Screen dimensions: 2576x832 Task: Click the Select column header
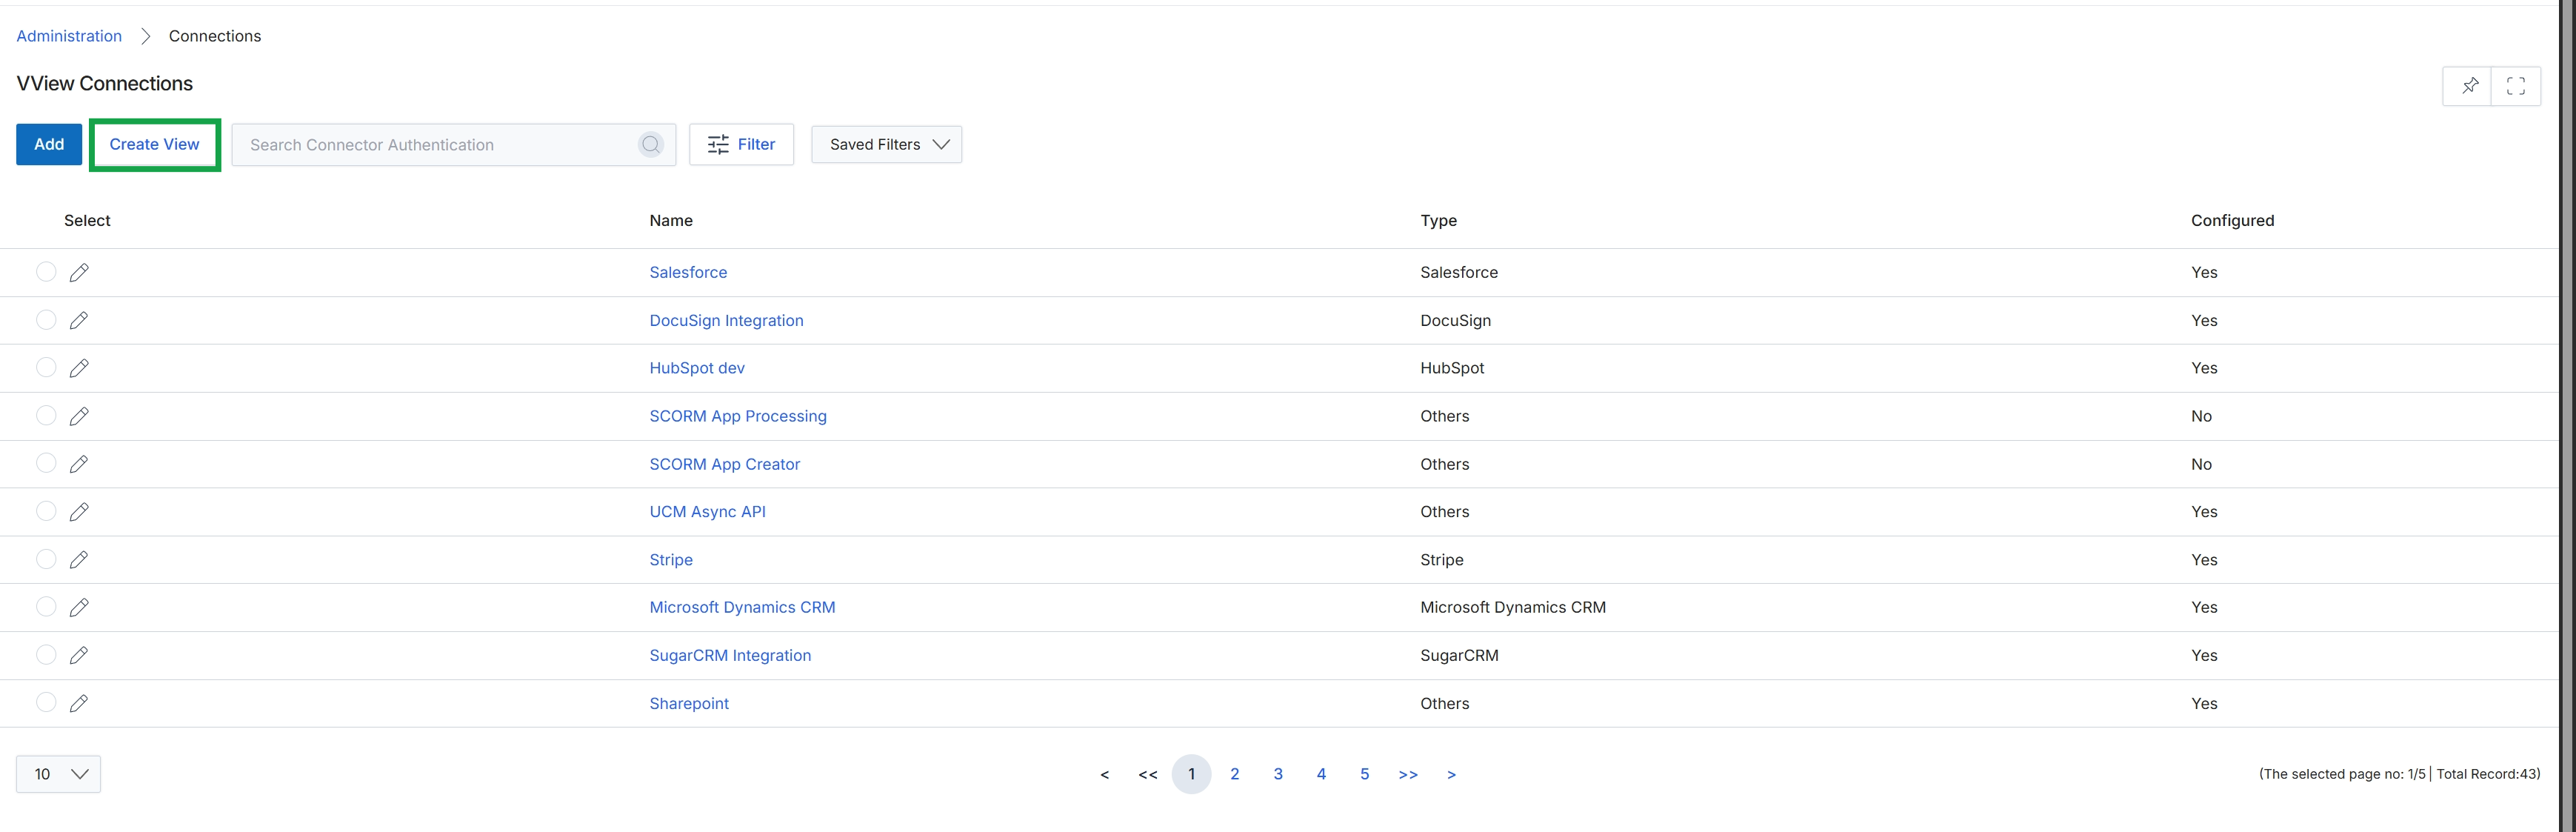[x=87, y=220]
